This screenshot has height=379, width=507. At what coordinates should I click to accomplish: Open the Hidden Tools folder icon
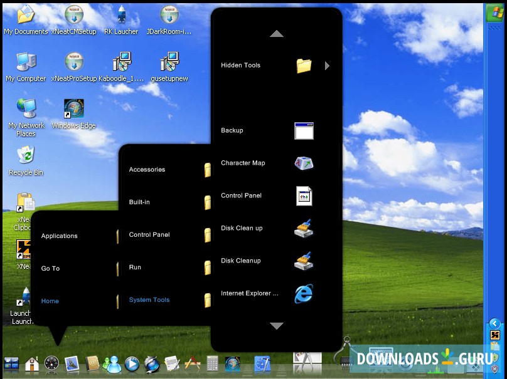[303, 66]
